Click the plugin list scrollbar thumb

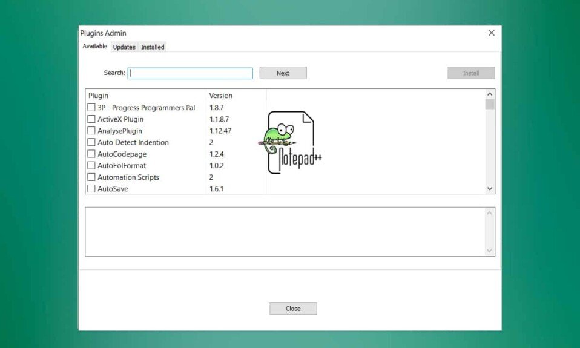click(490, 104)
